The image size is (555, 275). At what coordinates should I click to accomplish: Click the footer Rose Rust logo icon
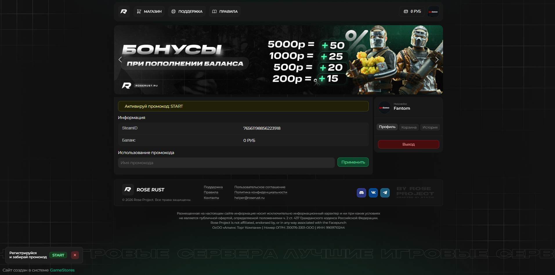[128, 190]
